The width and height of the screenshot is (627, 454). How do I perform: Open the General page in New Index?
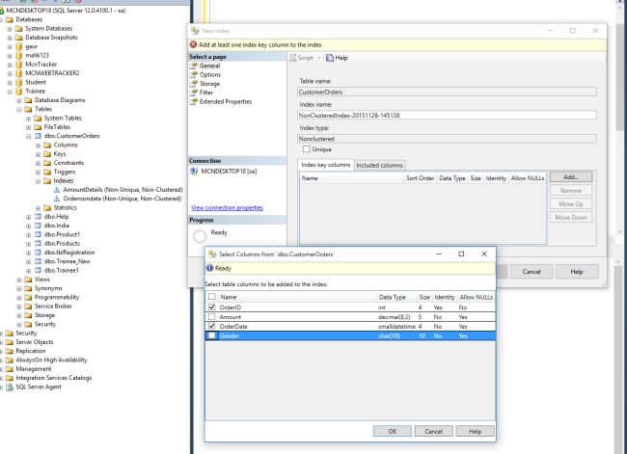click(209, 66)
